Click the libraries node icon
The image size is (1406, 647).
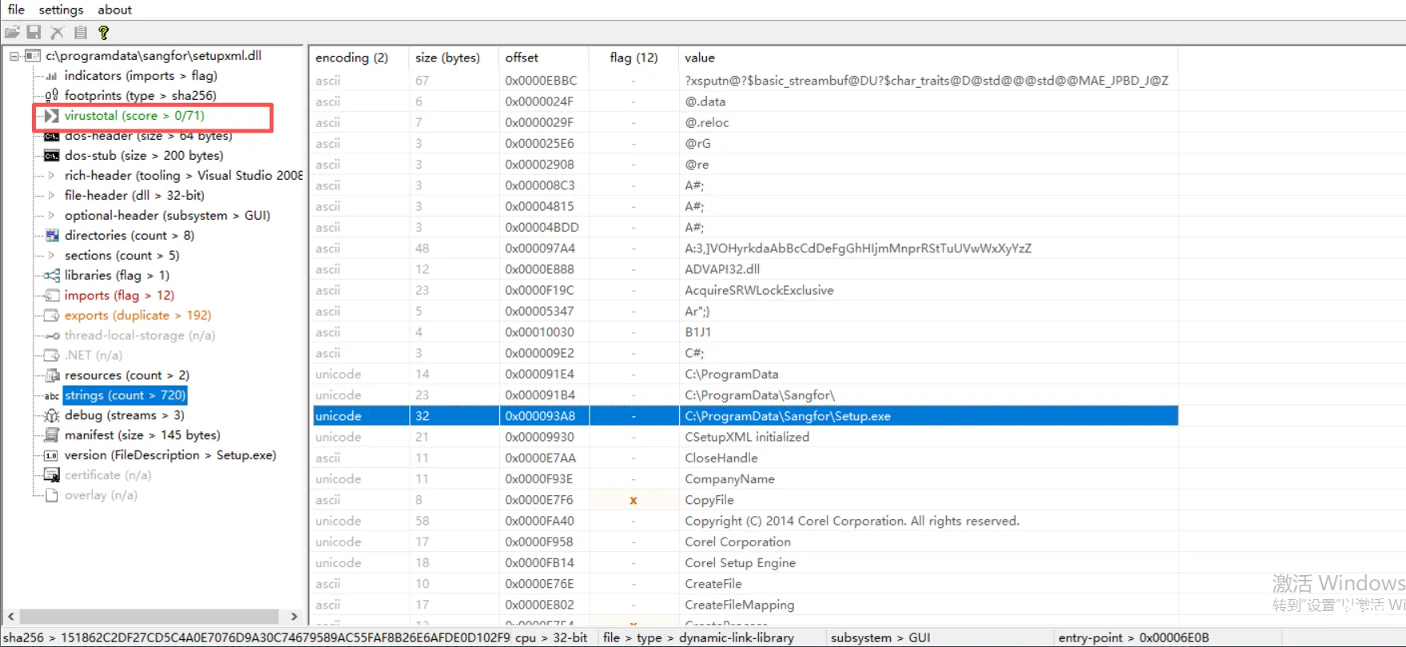coord(52,276)
